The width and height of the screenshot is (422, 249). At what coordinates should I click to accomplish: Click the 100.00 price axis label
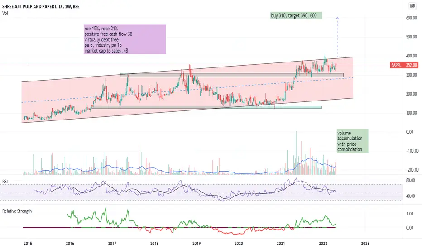(x=411, y=113)
